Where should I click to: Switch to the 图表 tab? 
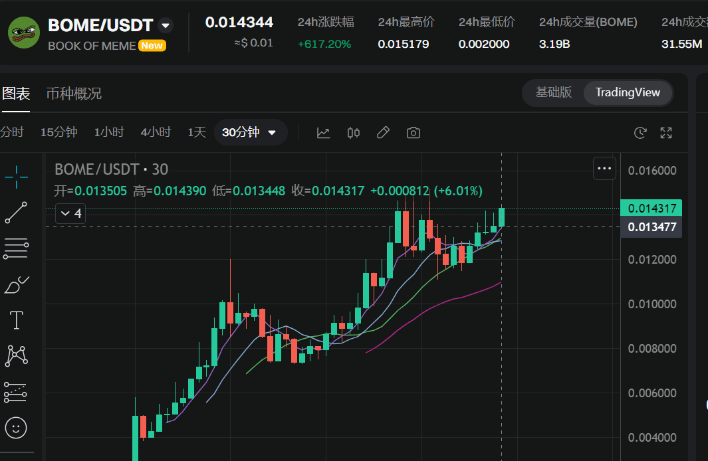coord(16,94)
